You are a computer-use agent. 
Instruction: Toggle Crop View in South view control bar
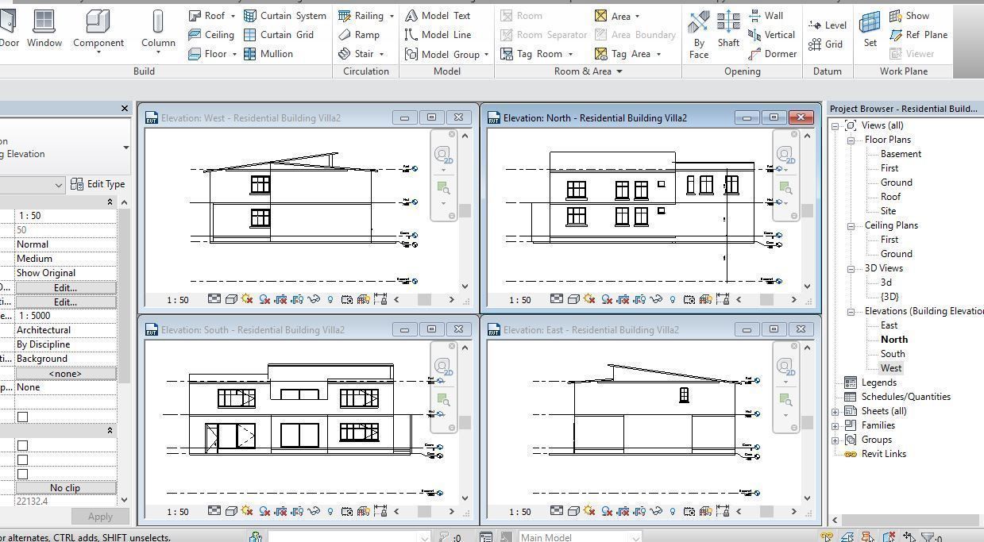[280, 511]
